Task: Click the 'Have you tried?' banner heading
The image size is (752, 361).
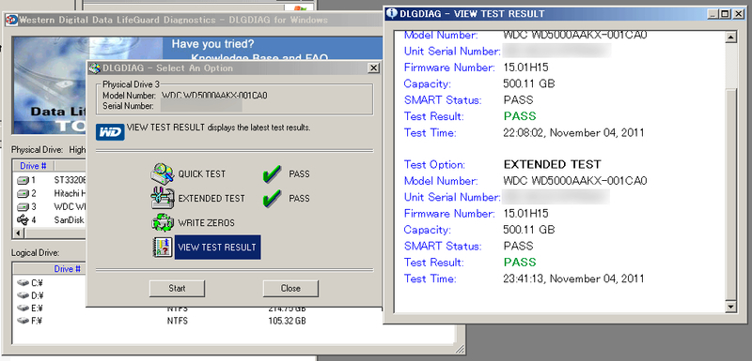Action: (x=213, y=44)
